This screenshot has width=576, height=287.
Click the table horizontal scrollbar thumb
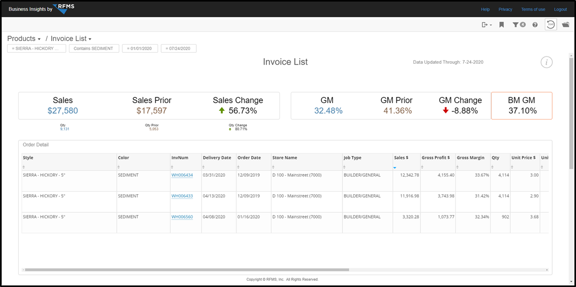click(x=186, y=269)
